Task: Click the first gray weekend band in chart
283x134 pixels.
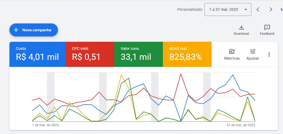Action: [51, 97]
